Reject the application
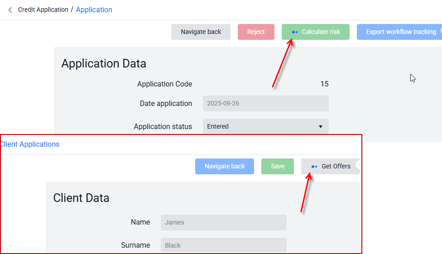 click(256, 32)
